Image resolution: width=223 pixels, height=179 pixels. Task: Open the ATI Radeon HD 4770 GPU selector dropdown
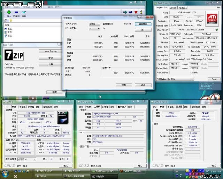pos(175,79)
